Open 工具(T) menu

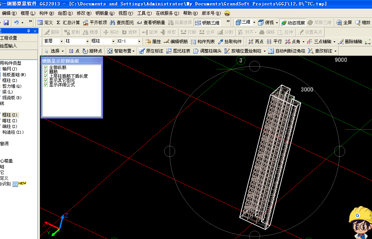[144, 13]
